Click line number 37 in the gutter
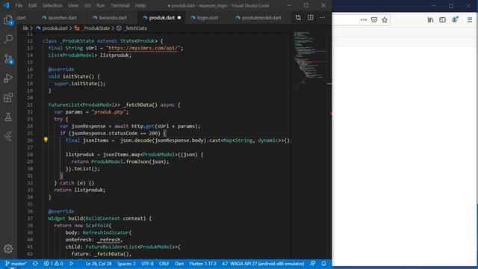Image resolution: width=478 pixels, height=269 pixels. [30, 218]
